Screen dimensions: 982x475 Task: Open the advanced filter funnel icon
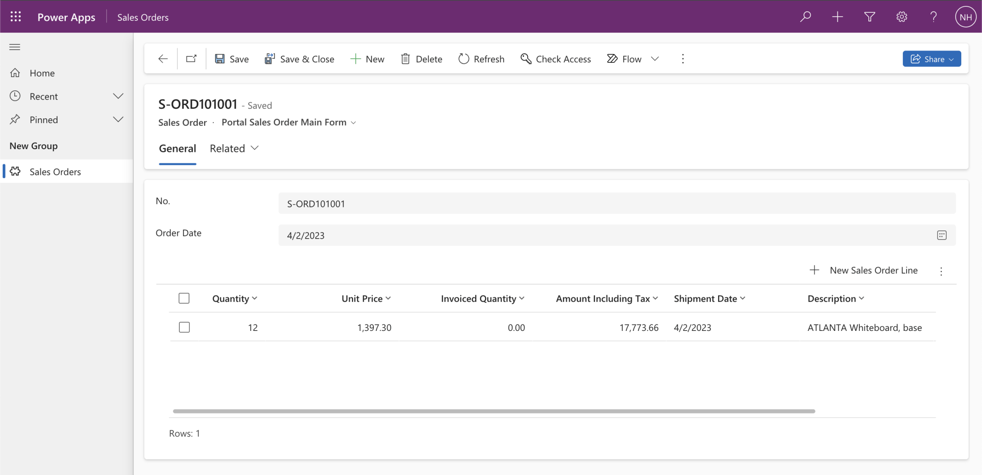pos(869,17)
